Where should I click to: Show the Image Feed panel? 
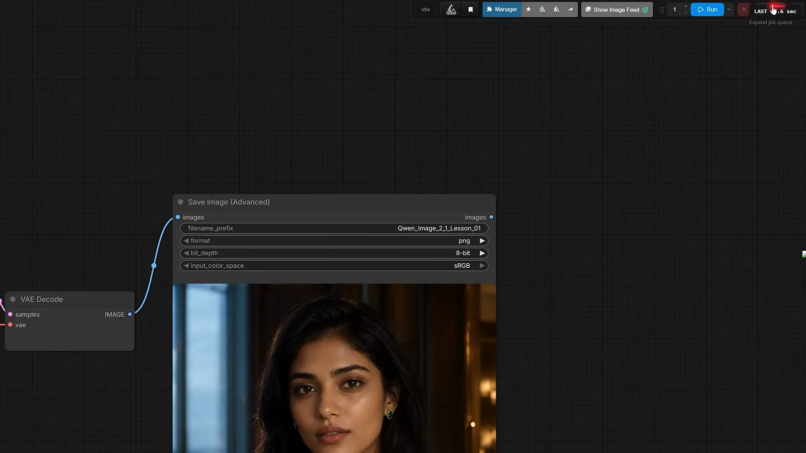[617, 10]
